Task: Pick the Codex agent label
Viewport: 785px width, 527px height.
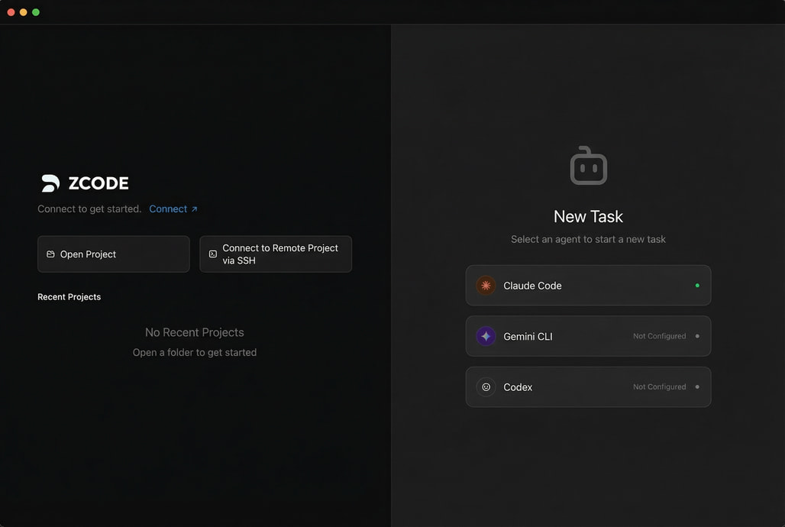Action: [x=518, y=387]
